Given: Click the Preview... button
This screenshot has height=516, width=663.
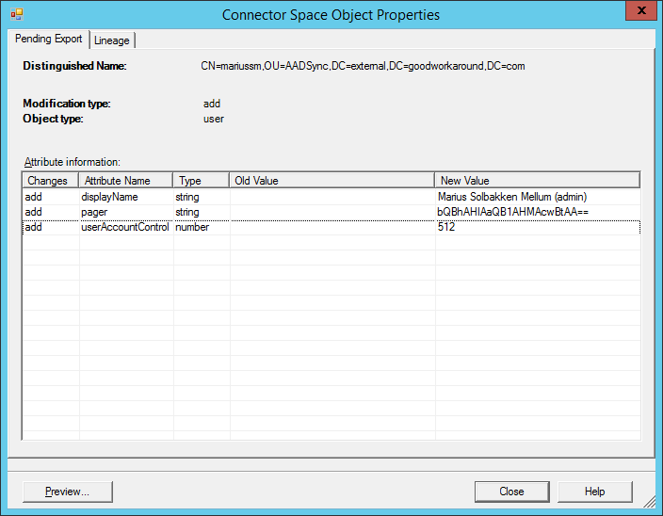Looking at the screenshot, I should coord(68,492).
